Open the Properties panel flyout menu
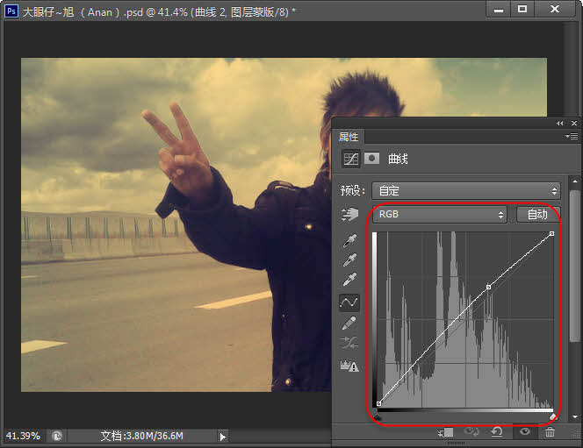This screenshot has height=448, width=583. [572, 137]
